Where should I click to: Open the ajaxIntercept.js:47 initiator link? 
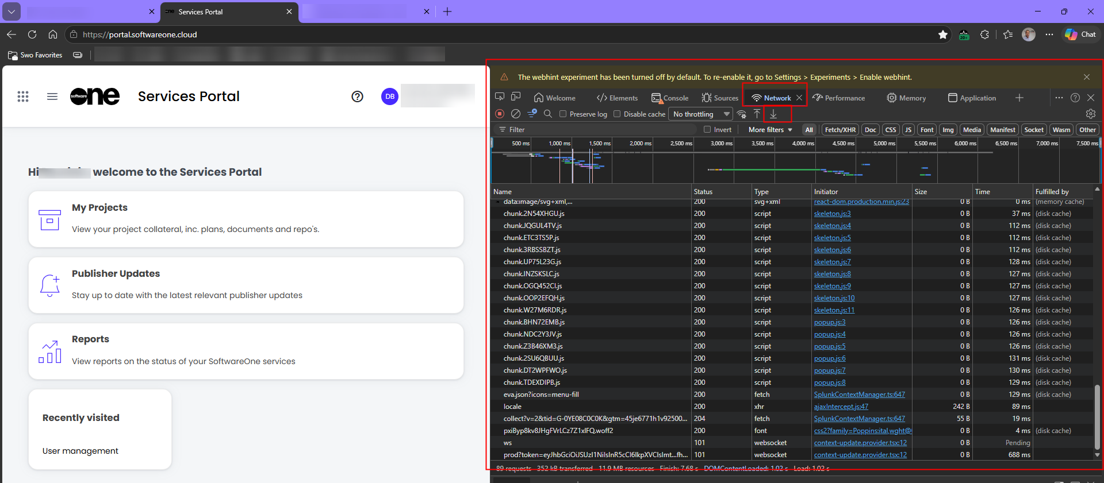click(841, 406)
